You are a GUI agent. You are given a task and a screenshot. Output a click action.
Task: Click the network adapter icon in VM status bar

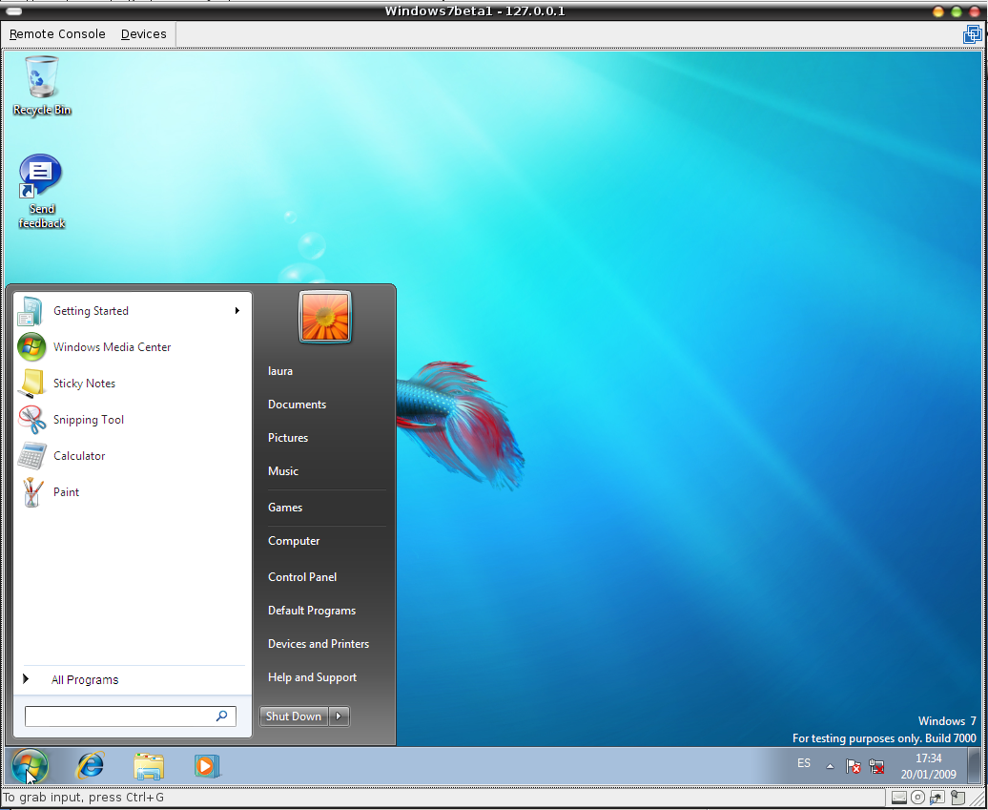(x=937, y=798)
